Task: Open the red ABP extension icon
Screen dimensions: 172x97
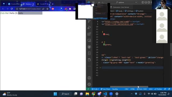Action: [x=53, y=9]
